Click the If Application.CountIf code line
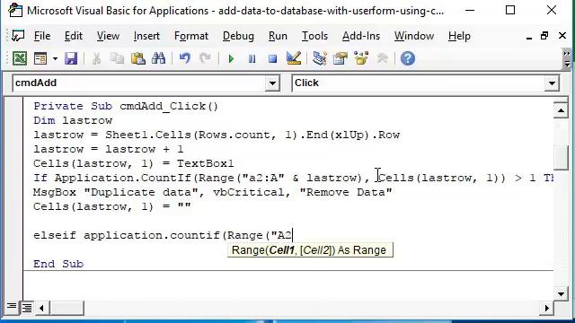The width and height of the screenshot is (575, 323). coord(293,178)
